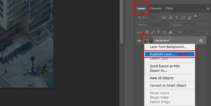Choose Export As from context menu
Image resolution: width=211 pixels, height=106 pixels.
[169, 71]
